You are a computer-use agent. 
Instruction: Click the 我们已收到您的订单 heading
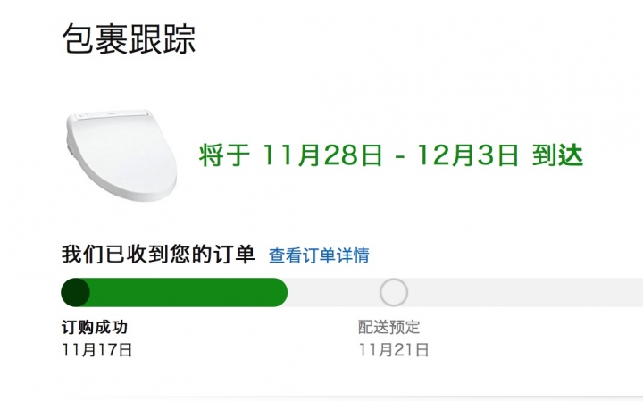[x=158, y=255]
